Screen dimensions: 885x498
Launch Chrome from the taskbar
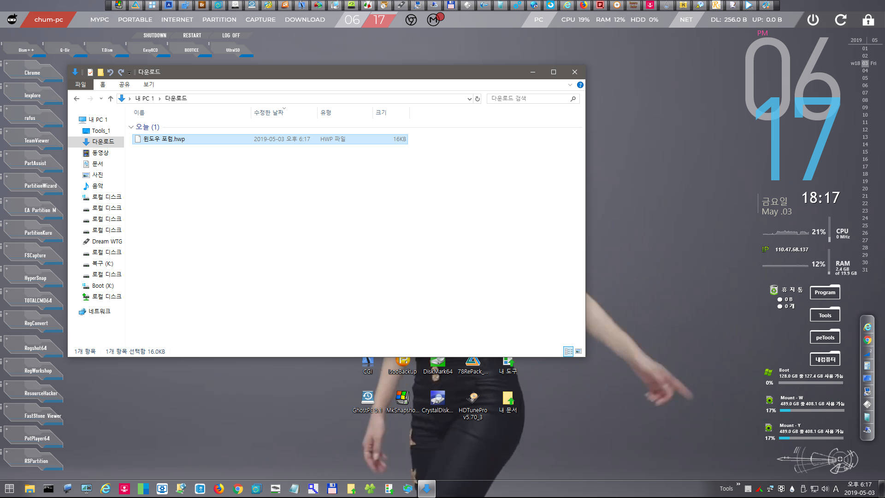(x=238, y=489)
